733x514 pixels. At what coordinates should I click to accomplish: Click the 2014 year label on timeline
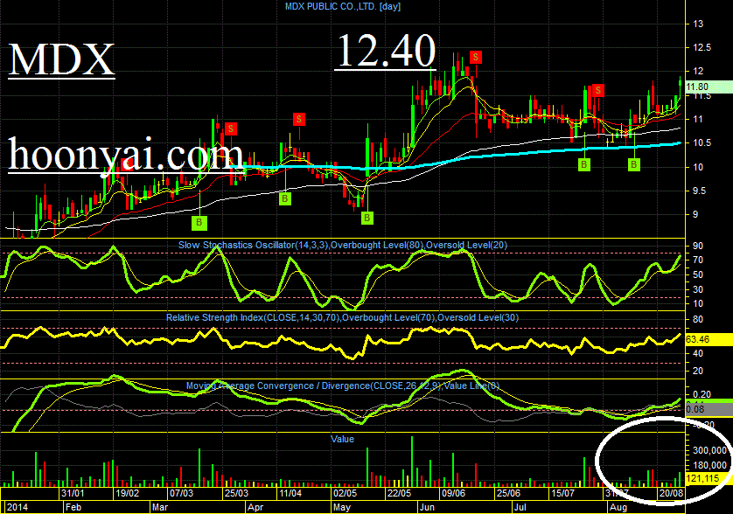pos(17,508)
